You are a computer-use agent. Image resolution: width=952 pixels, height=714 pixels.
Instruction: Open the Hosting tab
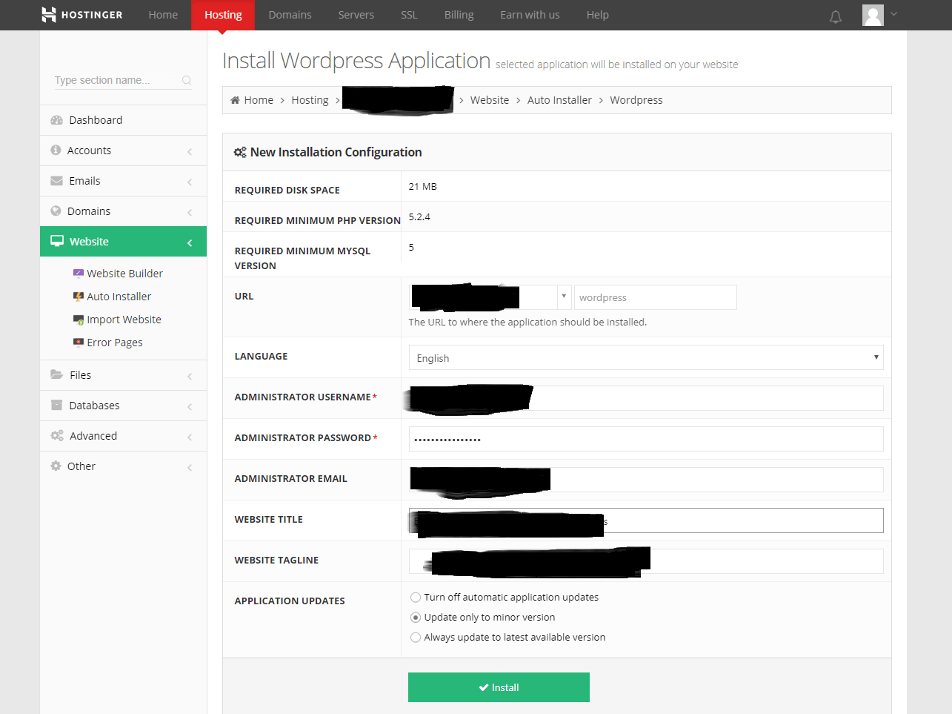(x=223, y=15)
